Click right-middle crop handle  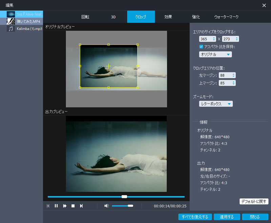tap(138, 66)
